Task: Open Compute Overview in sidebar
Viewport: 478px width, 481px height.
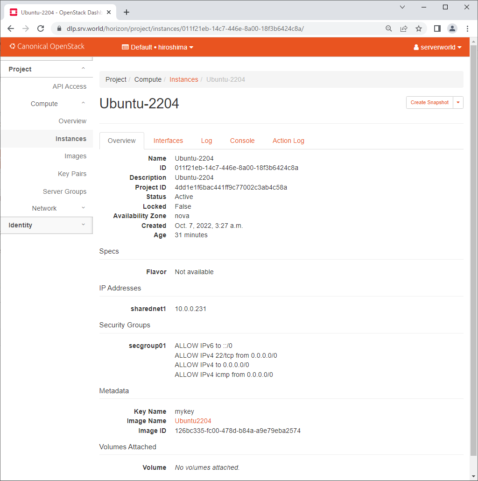Action: 72,121
